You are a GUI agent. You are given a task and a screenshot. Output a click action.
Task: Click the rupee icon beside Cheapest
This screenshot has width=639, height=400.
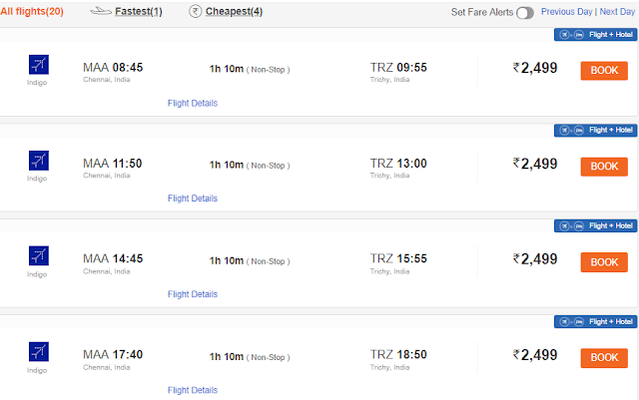point(196,11)
